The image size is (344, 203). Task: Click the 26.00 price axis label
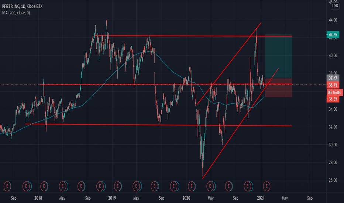coord(333,180)
